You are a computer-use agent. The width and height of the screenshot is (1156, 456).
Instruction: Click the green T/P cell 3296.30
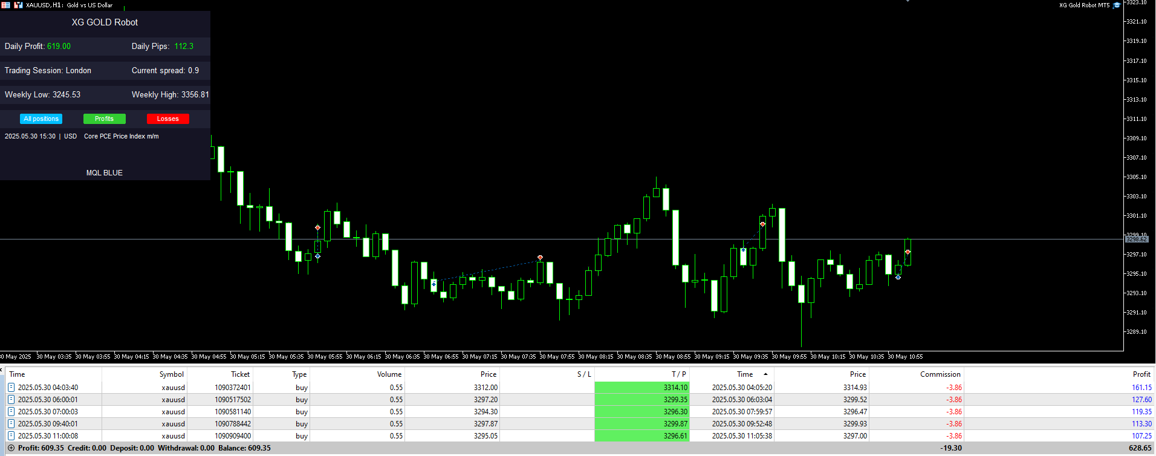pyautogui.click(x=642, y=412)
